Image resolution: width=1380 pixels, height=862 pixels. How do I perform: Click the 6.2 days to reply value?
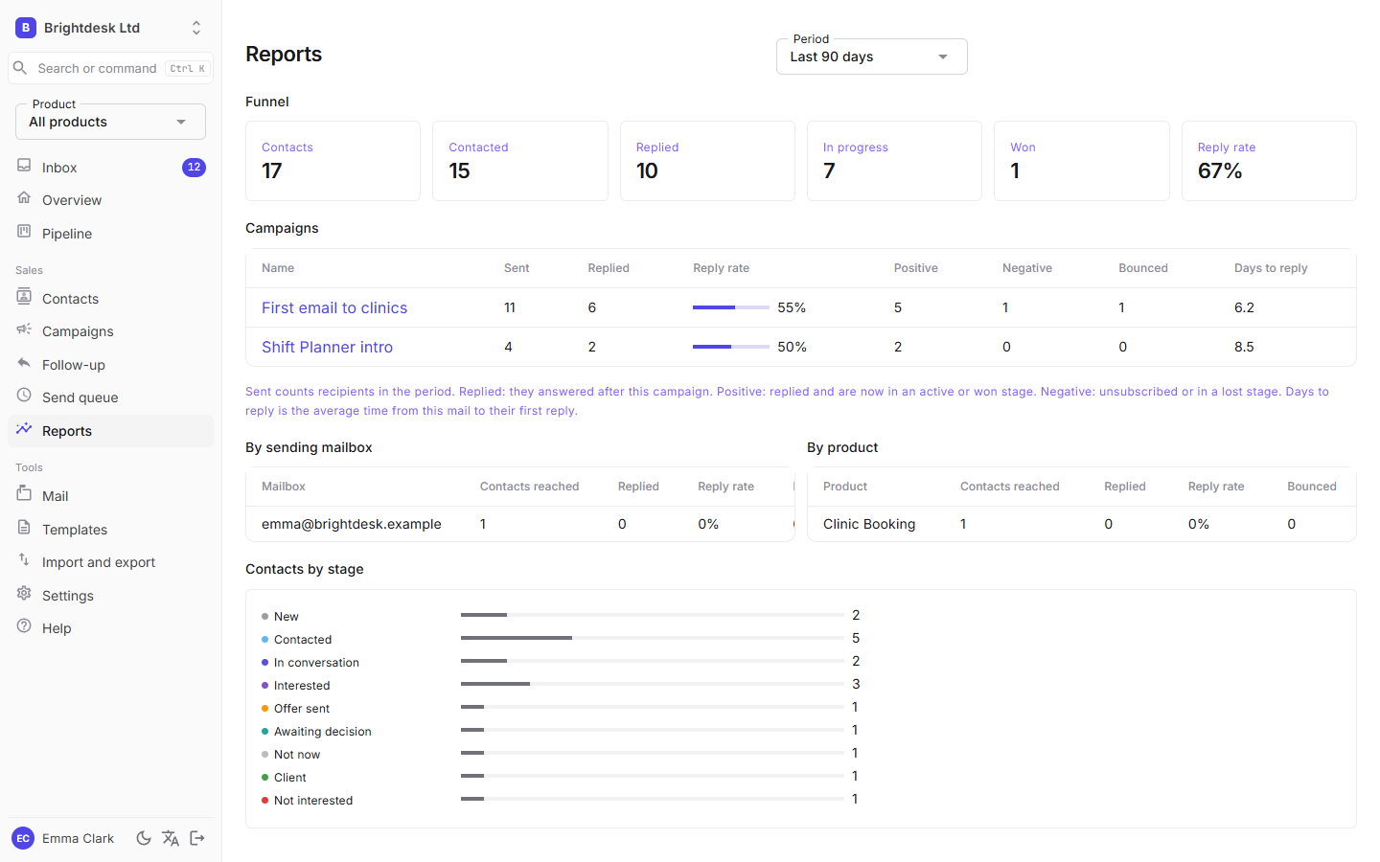(x=1244, y=307)
